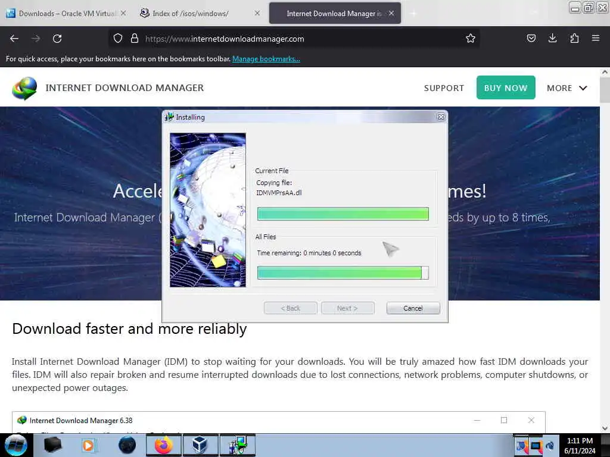Reload the page with the refresh icon
Screen dimensions: 610x457
pyautogui.click(x=57, y=39)
